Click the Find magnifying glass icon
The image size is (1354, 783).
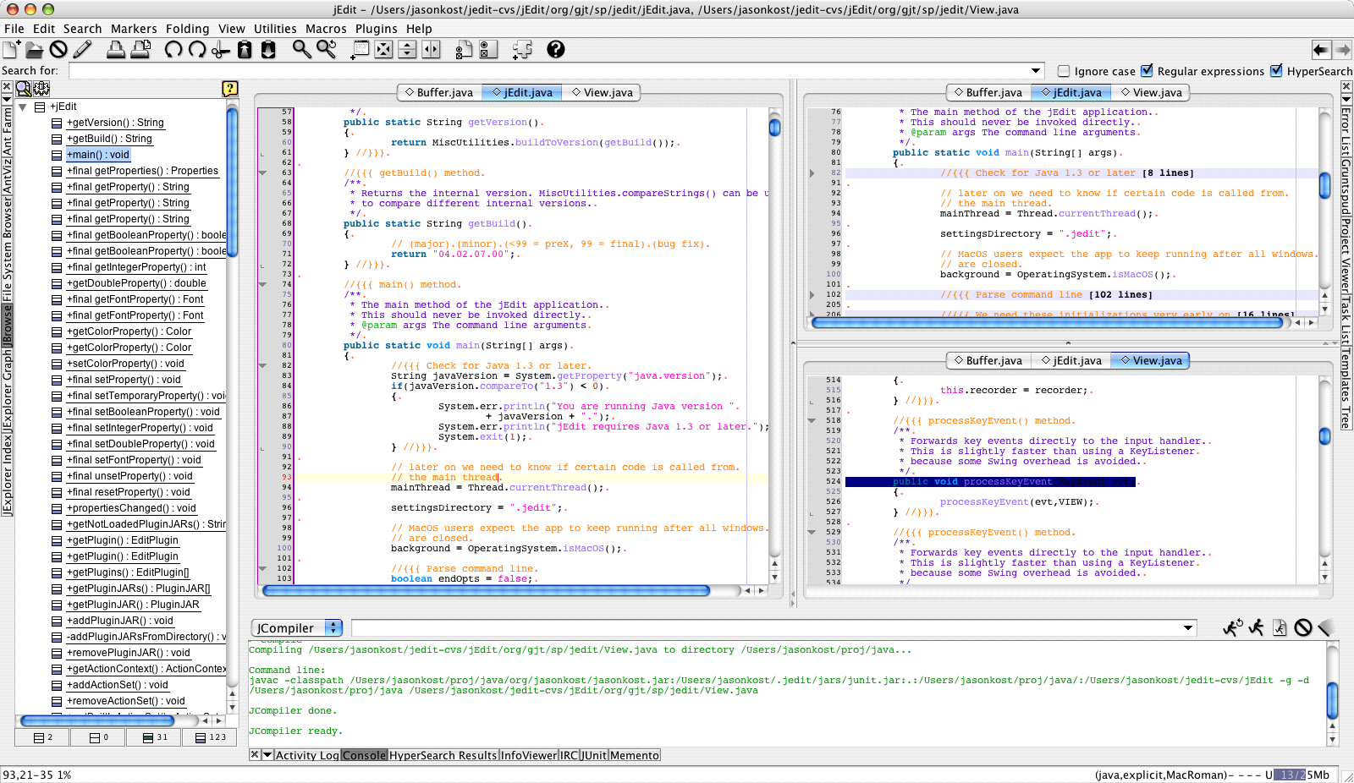[x=301, y=50]
